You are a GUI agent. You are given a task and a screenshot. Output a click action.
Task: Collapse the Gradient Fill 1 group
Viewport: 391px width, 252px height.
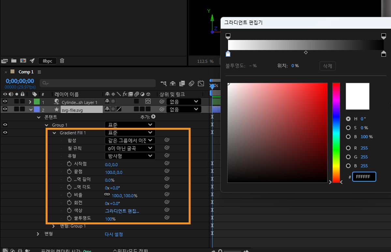click(54, 133)
